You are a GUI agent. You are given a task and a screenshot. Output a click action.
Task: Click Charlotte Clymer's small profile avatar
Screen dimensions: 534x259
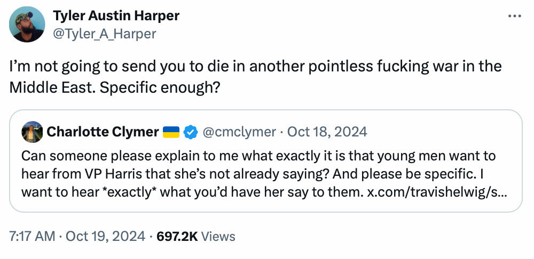point(32,132)
